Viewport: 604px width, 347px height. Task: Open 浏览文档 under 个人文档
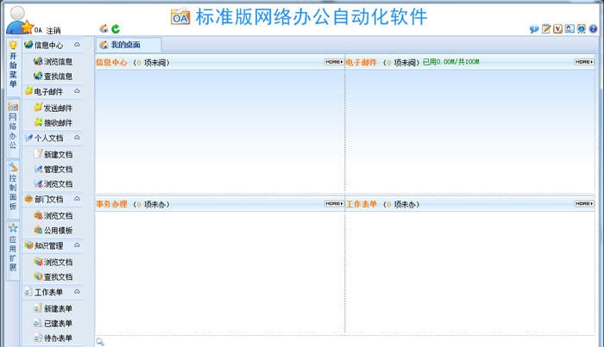click(x=53, y=183)
